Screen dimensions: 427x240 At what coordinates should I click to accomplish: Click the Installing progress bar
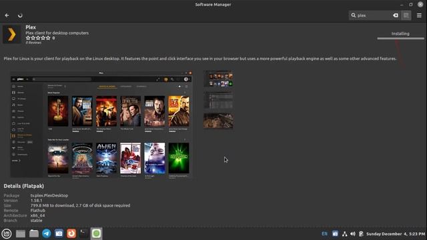pyautogui.click(x=400, y=39)
